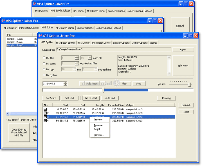Click the Source File path field

113,50
